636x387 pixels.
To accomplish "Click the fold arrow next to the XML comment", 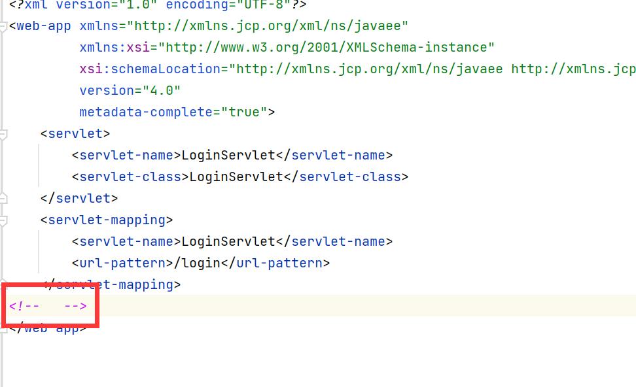I will [x=3, y=305].
